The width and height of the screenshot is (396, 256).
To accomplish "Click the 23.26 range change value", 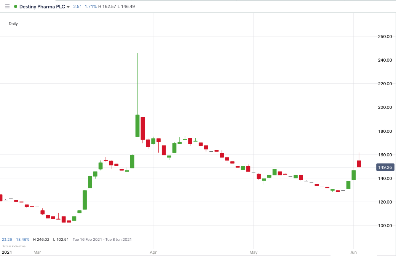I will (x=7, y=239).
